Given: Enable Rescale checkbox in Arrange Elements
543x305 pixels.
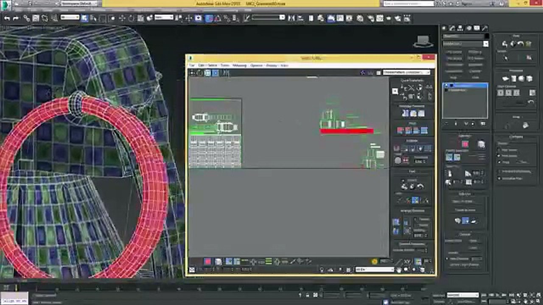Looking at the screenshot, I should coord(415,220).
